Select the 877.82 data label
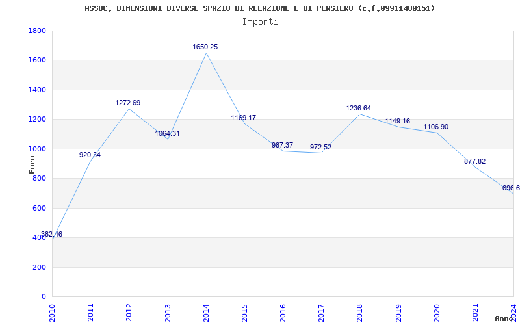Viewport: 520px width, 325px height. click(474, 162)
